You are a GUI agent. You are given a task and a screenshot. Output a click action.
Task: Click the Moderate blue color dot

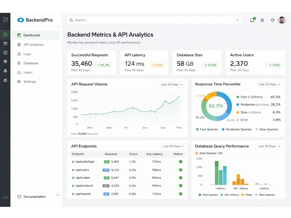(238, 105)
